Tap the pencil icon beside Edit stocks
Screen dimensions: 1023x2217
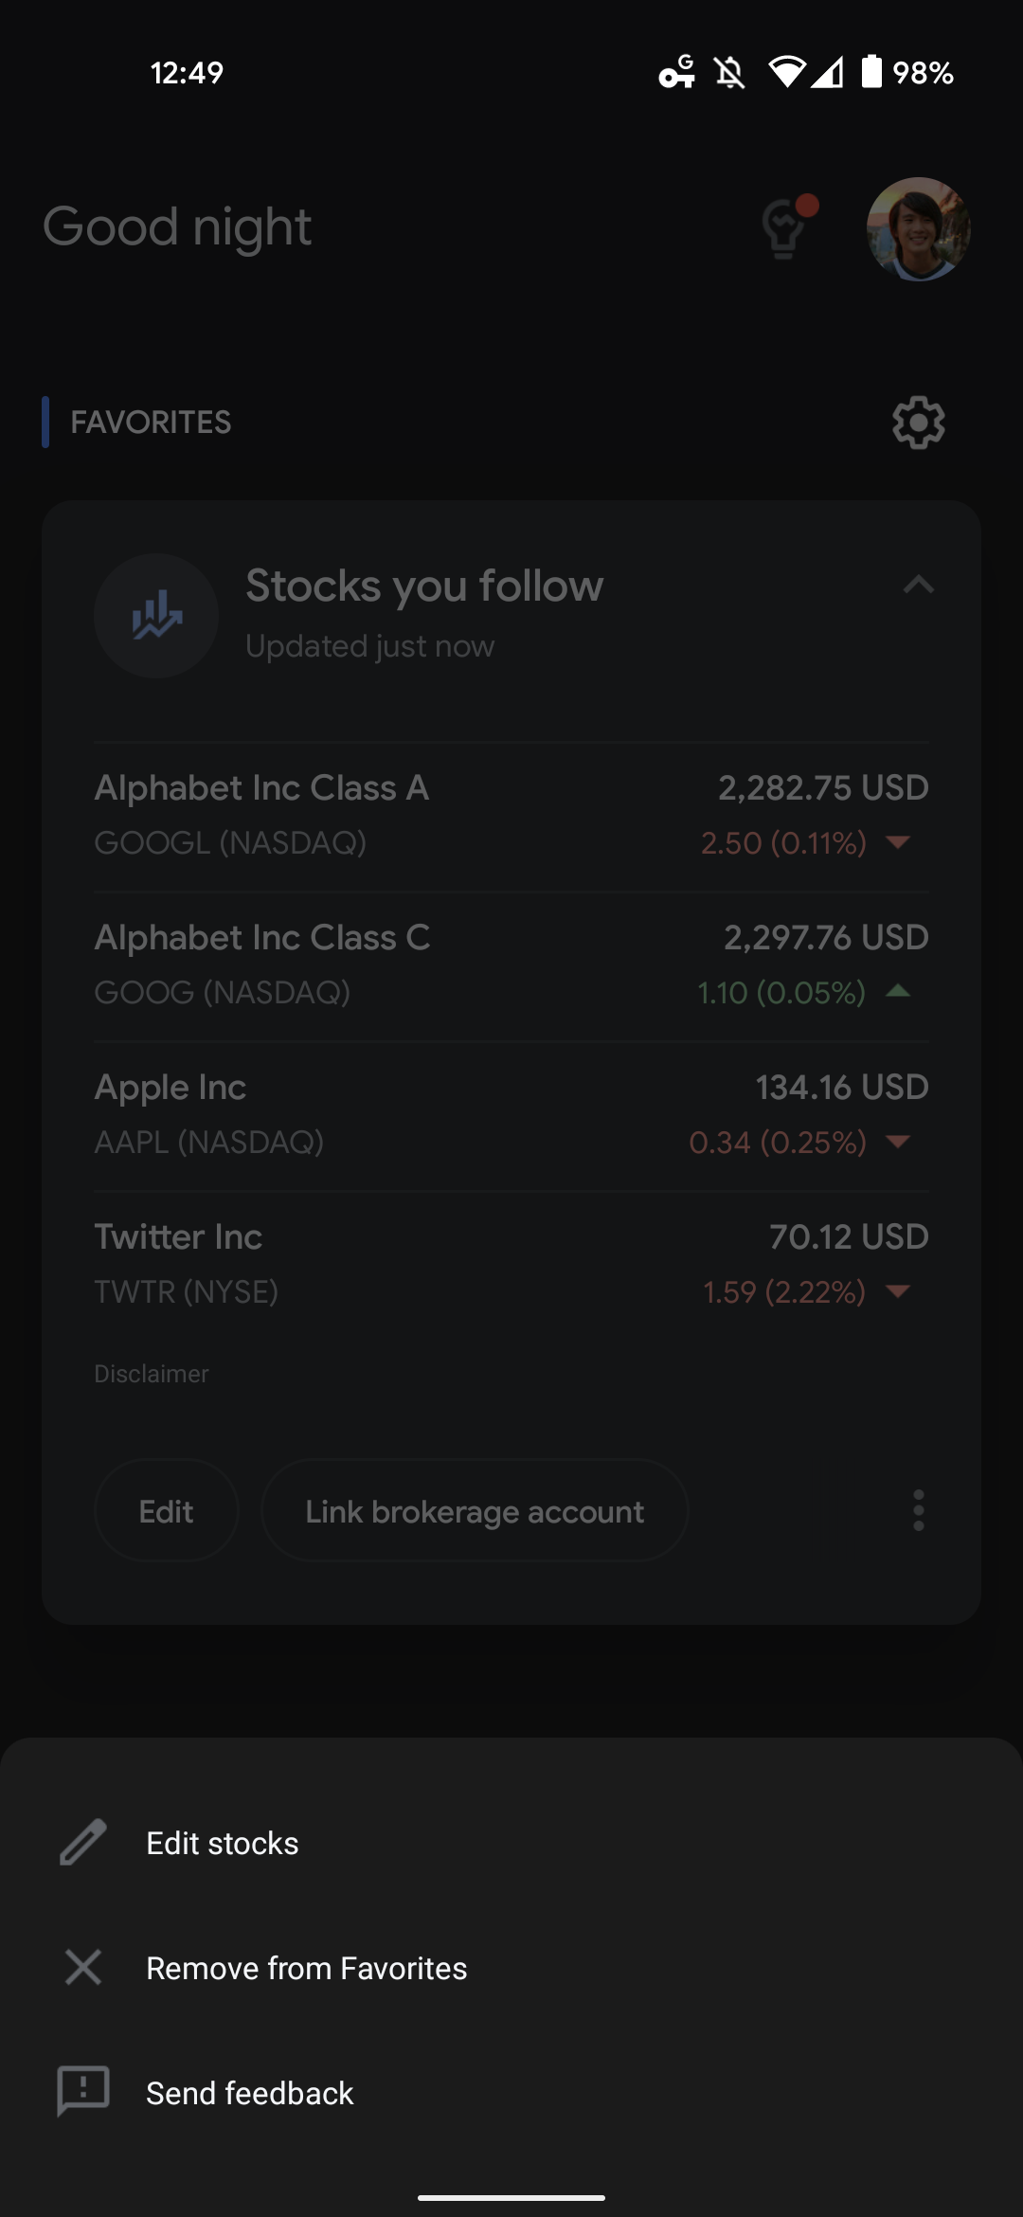point(83,1843)
